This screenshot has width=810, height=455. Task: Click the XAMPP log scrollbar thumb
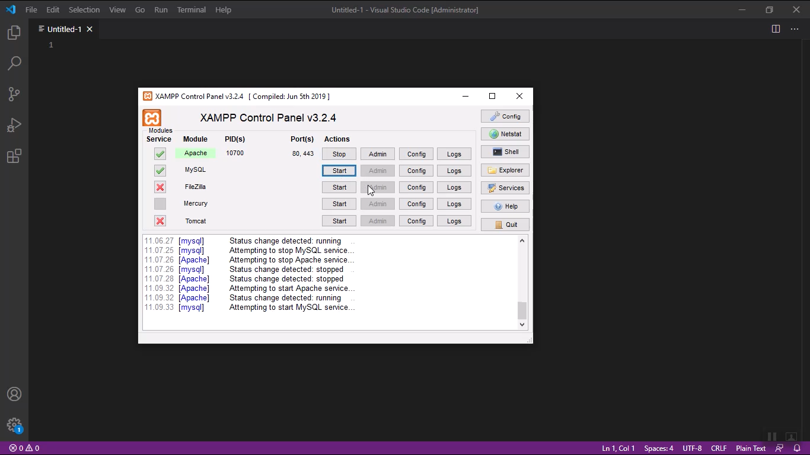tap(522, 310)
